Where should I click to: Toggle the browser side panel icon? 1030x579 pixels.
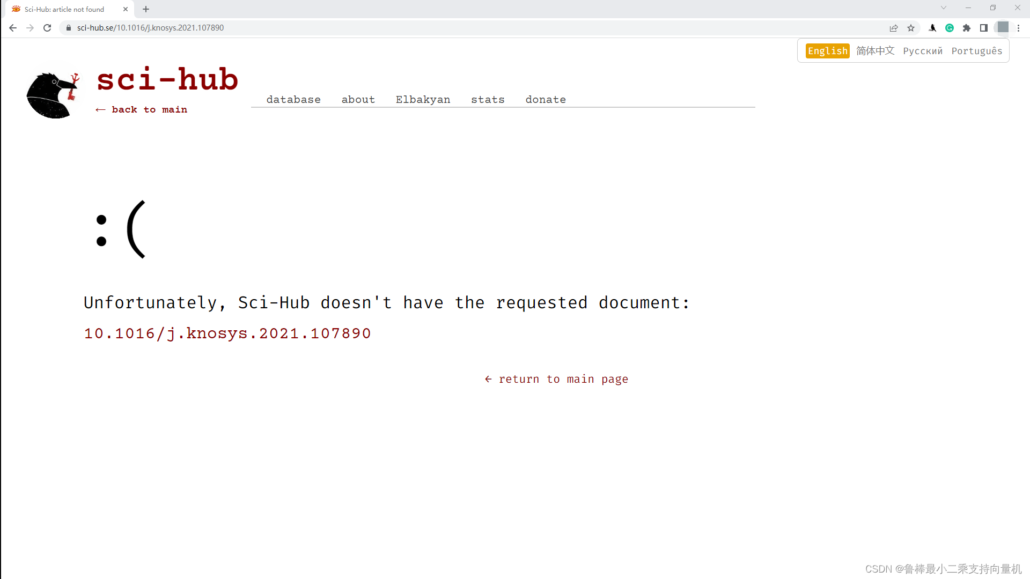984,28
